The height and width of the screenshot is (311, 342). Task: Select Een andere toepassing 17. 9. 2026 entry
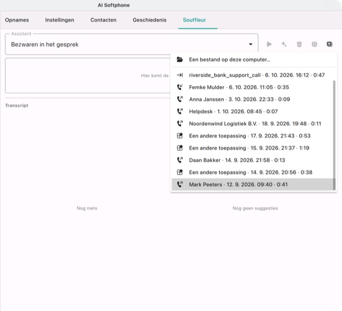(252, 136)
